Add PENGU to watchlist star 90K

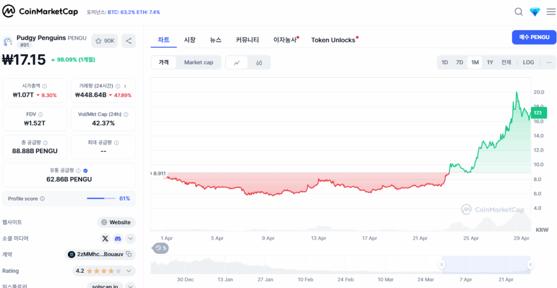click(105, 41)
